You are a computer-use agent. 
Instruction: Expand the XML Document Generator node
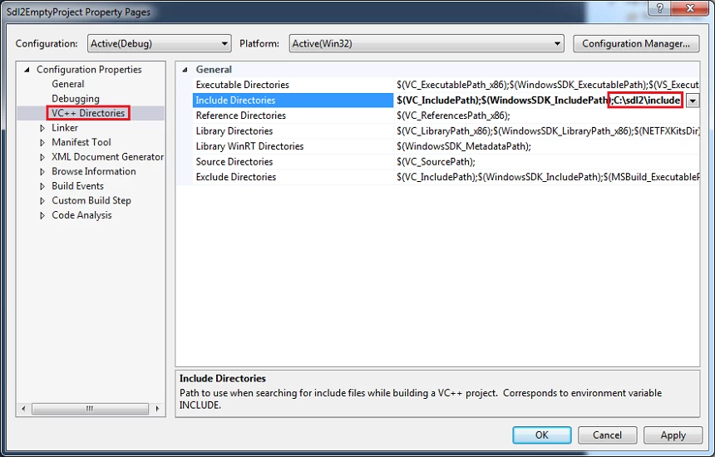click(x=42, y=157)
